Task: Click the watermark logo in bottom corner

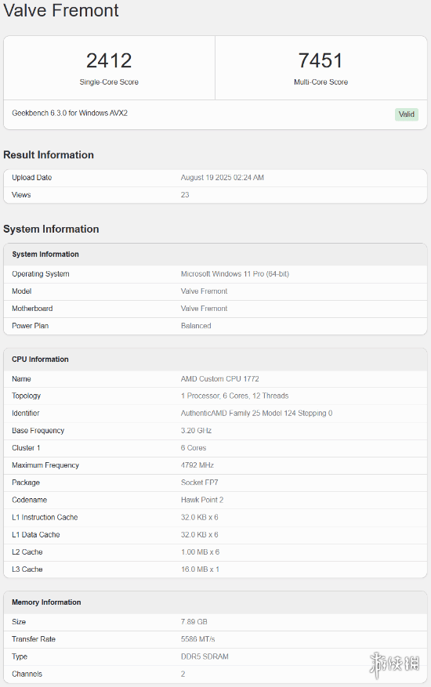Action: pos(394,664)
